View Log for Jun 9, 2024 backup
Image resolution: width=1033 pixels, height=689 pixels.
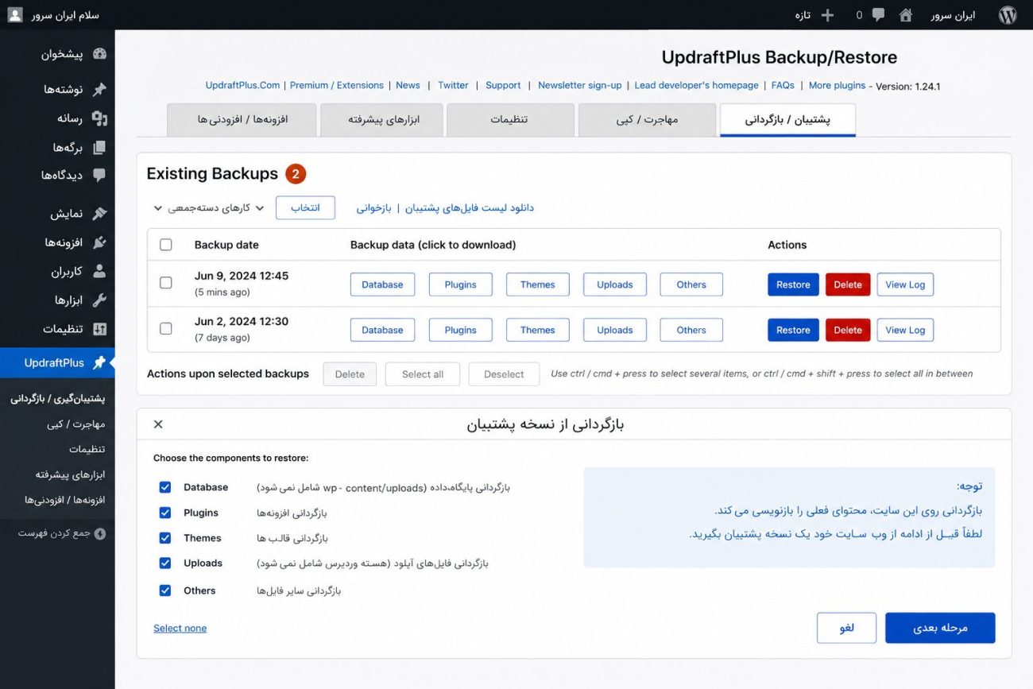(905, 285)
